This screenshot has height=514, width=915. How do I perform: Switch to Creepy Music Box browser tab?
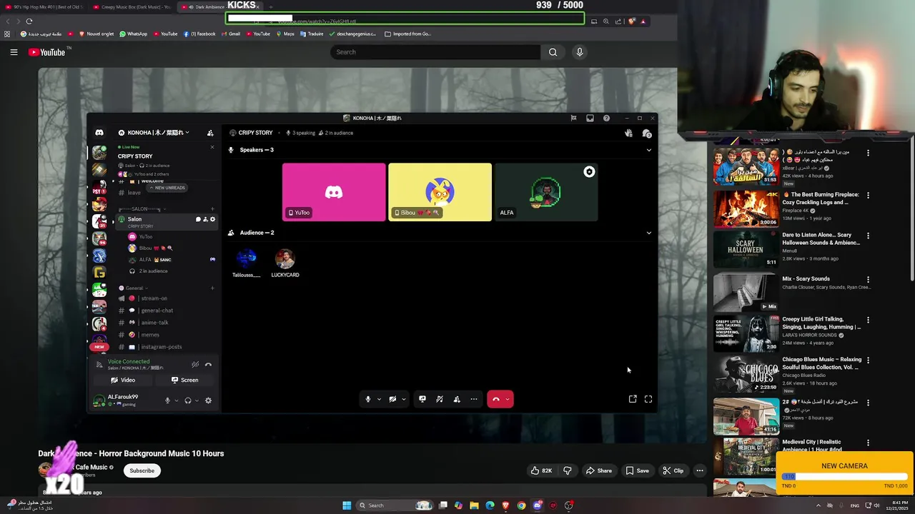point(132,7)
